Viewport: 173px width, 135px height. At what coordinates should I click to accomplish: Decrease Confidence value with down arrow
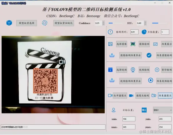click(x=103, y=24)
